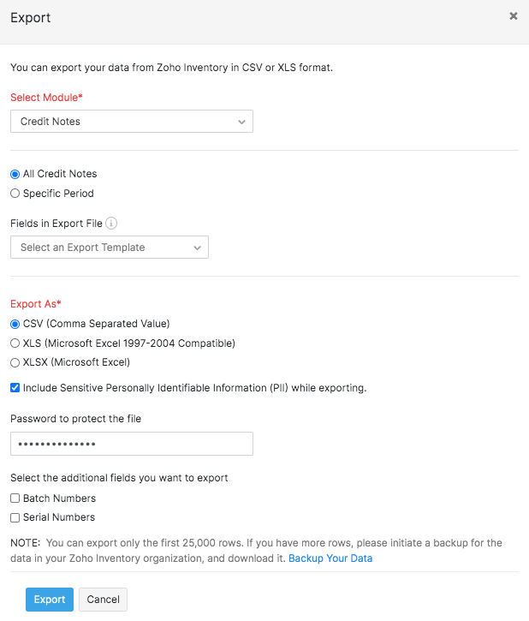Screen dimensions: 529x621
Task: Open the Backup Your Data link
Action: point(330,558)
